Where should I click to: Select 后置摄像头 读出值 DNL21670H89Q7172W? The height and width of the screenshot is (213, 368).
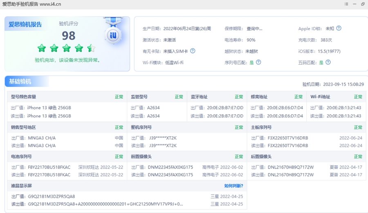291,175
